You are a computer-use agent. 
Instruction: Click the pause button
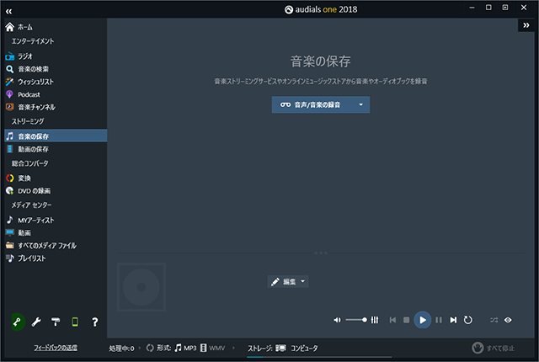click(x=439, y=320)
